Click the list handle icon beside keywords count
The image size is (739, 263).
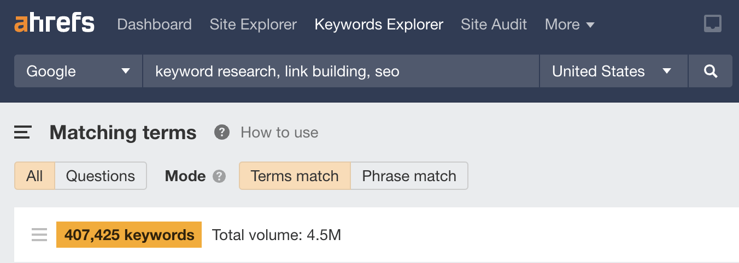click(39, 235)
